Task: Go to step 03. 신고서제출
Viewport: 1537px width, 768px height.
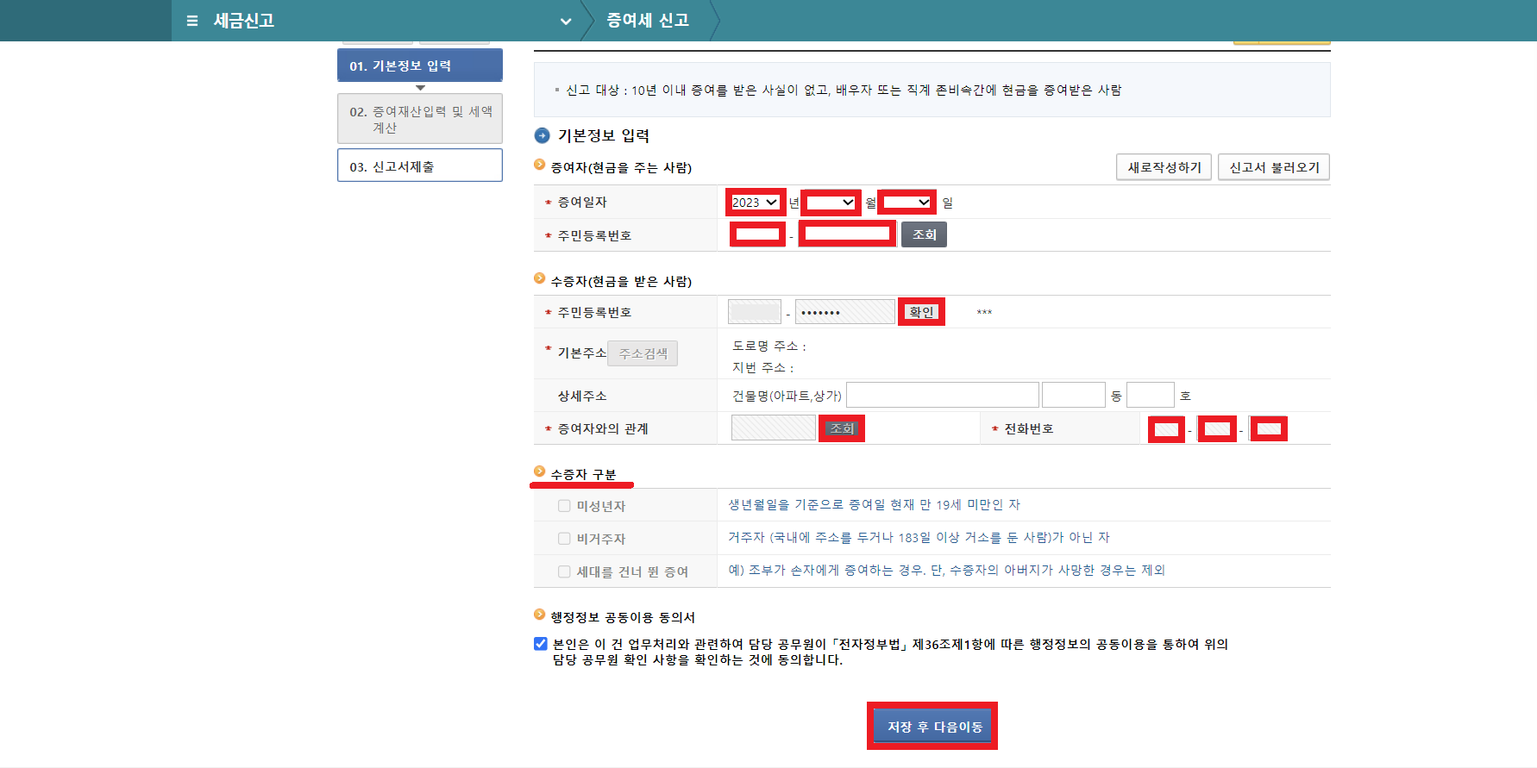Action: point(420,165)
